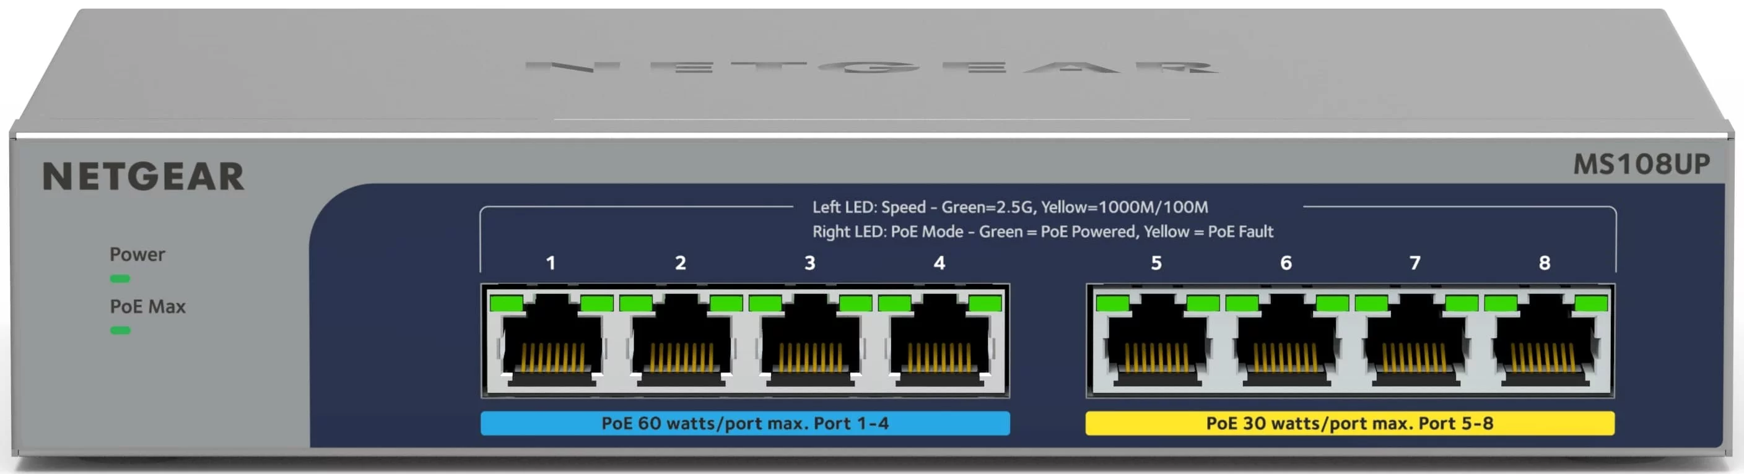
Task: Click Ethernet port 4 jack
Action: [940, 340]
